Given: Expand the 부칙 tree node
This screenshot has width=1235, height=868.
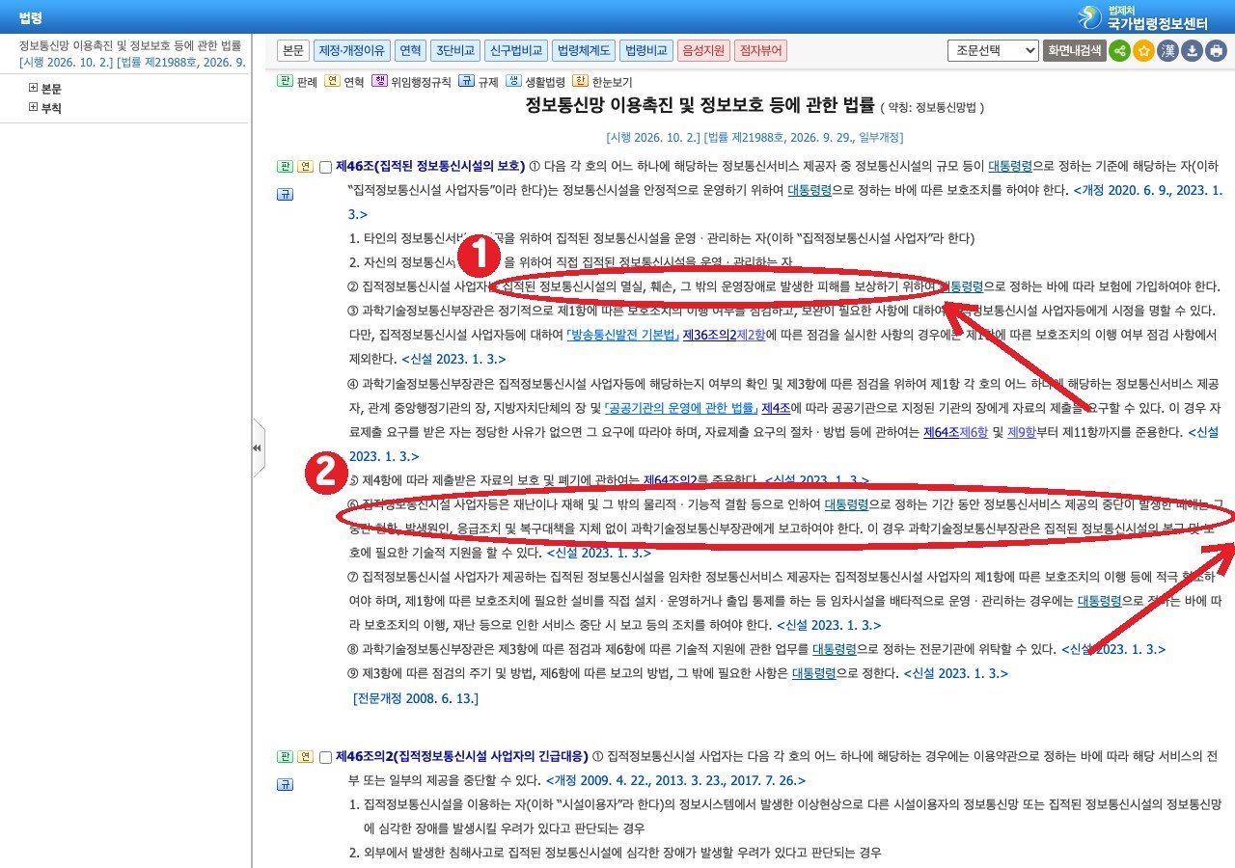Looking at the screenshot, I should [x=33, y=108].
